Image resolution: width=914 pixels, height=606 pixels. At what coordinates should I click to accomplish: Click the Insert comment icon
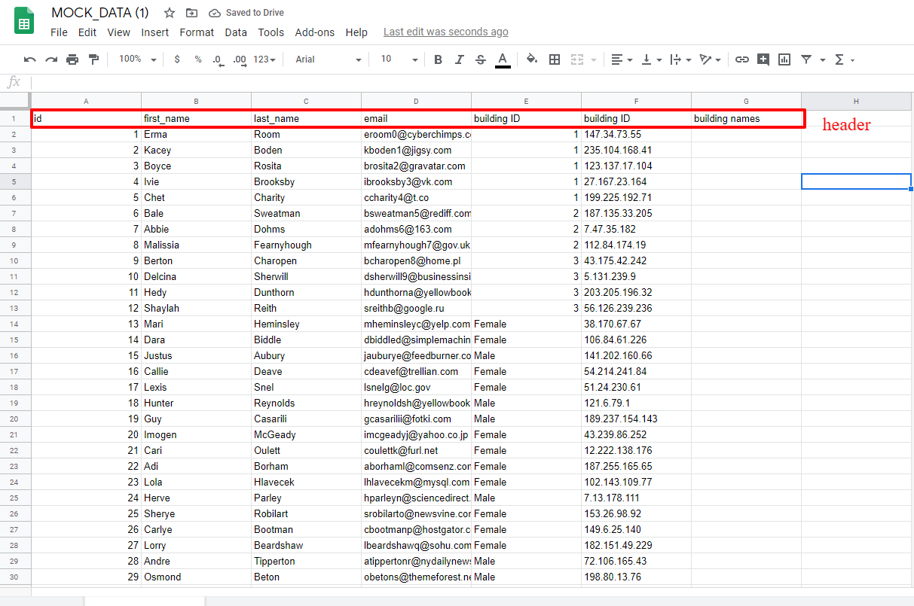click(763, 59)
